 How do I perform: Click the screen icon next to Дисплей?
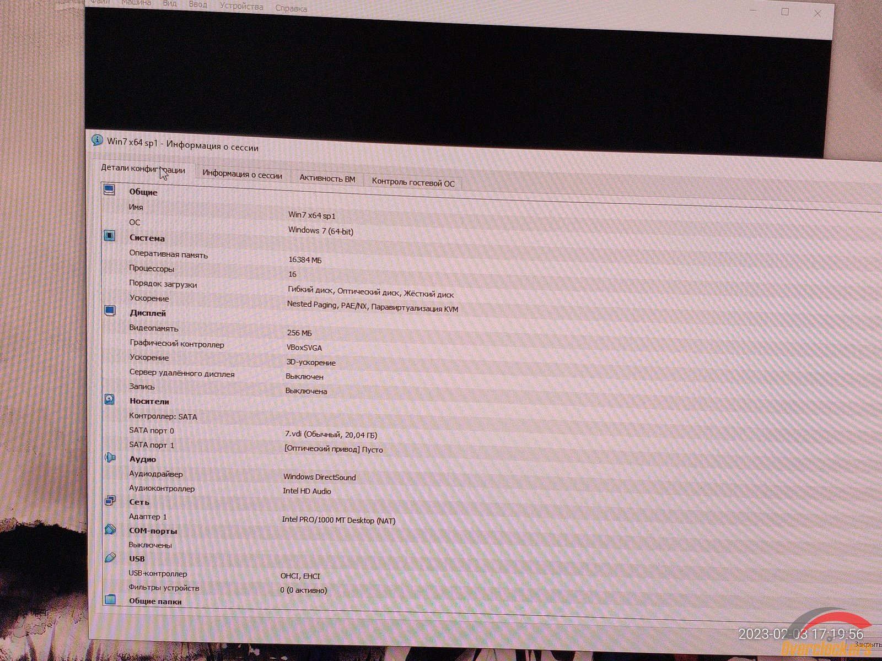pos(110,311)
